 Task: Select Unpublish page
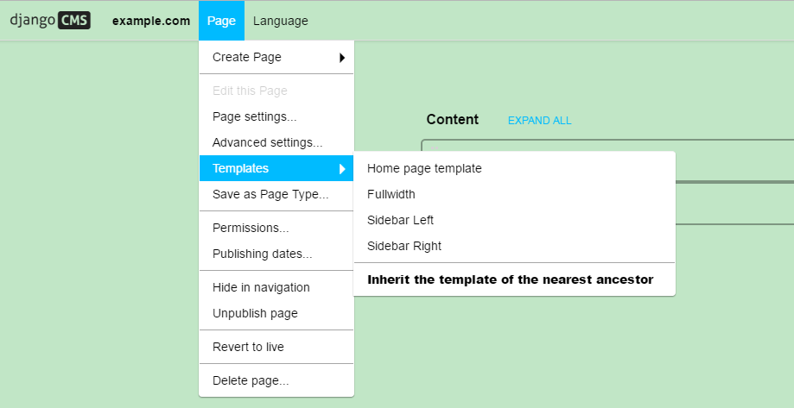255,313
